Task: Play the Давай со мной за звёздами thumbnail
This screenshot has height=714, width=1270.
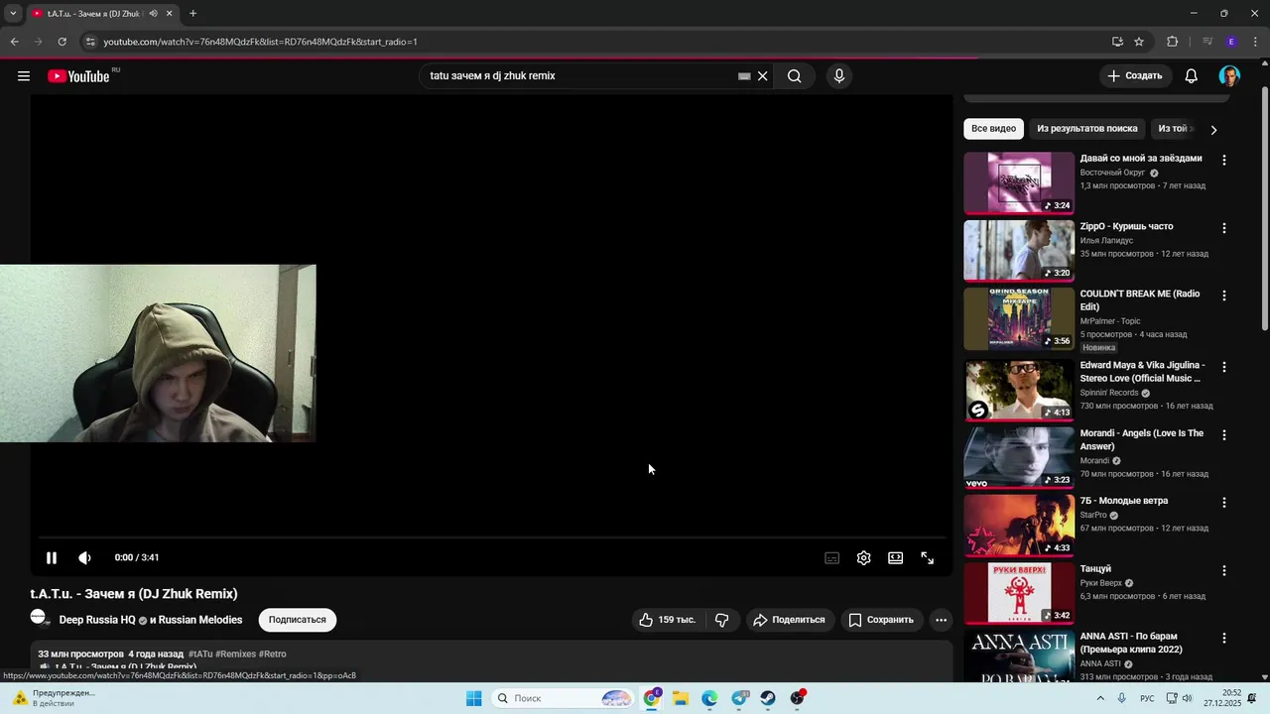Action: click(1019, 182)
